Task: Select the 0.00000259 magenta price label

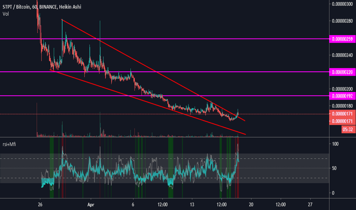Action: click(342, 39)
